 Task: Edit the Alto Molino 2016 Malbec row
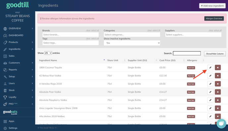pyautogui.click(x=210, y=116)
